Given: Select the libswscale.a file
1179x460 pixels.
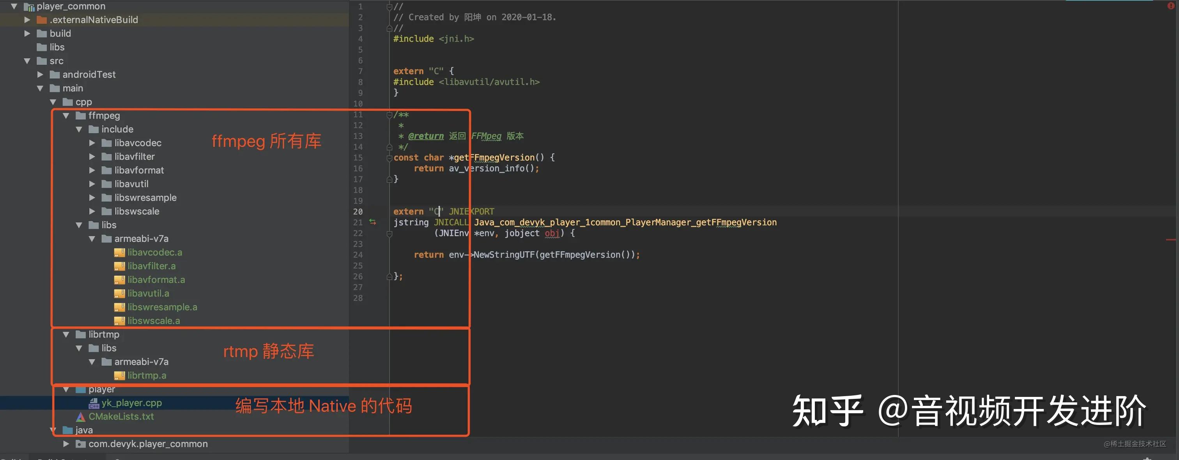Looking at the screenshot, I should coord(154,321).
